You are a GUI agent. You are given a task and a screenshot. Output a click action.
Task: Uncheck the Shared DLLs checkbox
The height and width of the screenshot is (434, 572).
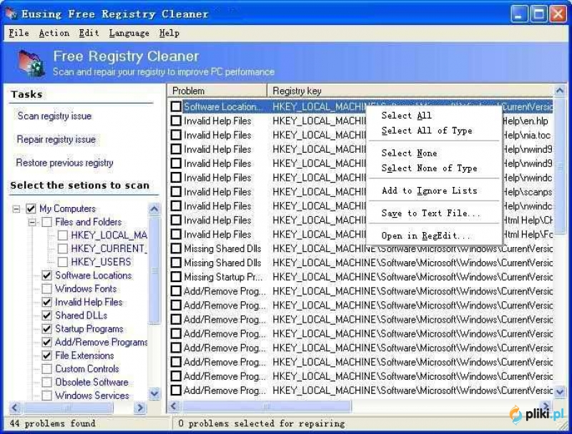[x=46, y=316]
